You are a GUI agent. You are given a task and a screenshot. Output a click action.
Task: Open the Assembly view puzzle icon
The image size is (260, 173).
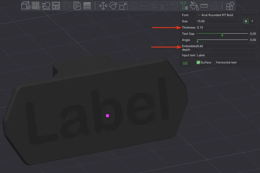point(230,6)
